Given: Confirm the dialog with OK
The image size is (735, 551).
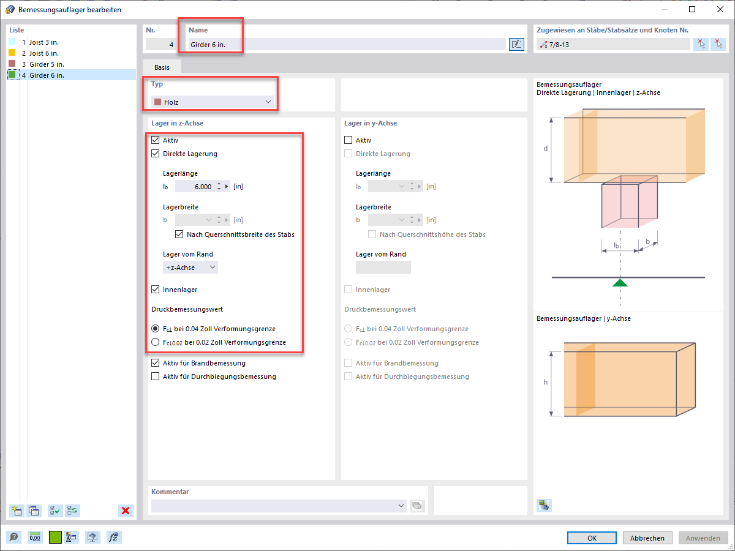Looking at the screenshot, I should 591,538.
